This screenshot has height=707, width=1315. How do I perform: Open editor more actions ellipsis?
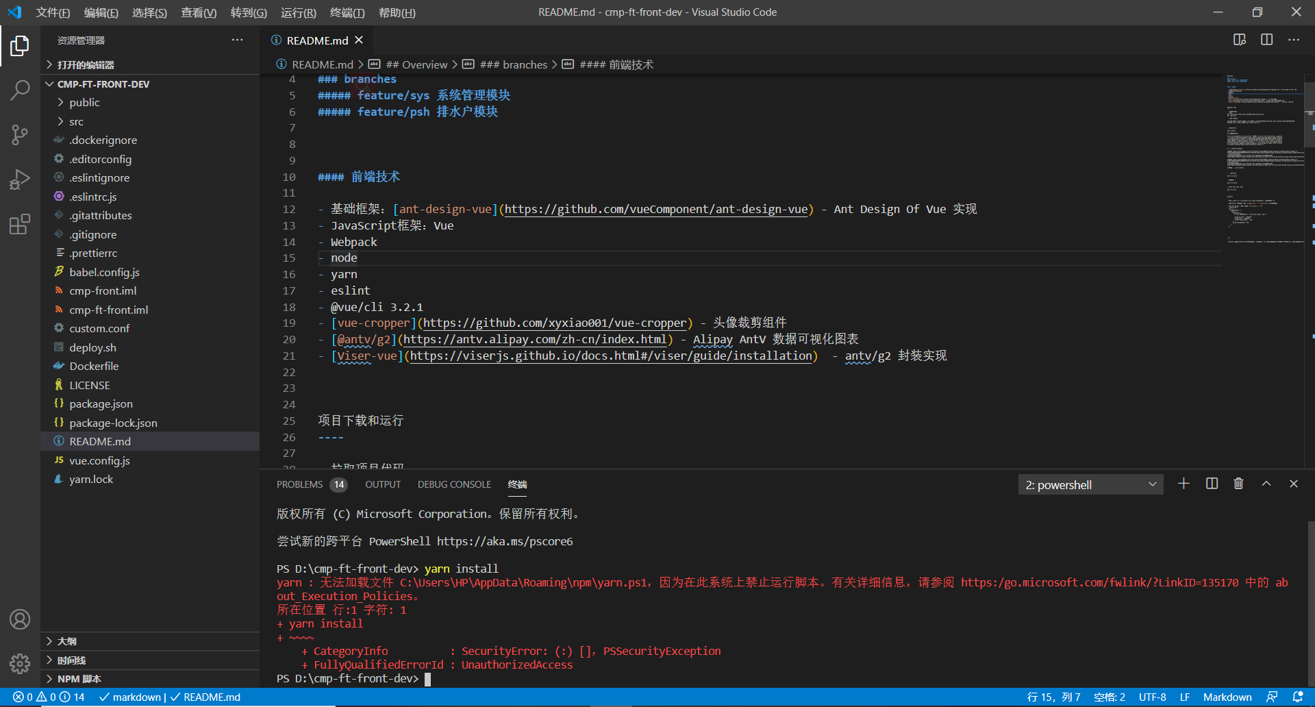coord(1293,40)
